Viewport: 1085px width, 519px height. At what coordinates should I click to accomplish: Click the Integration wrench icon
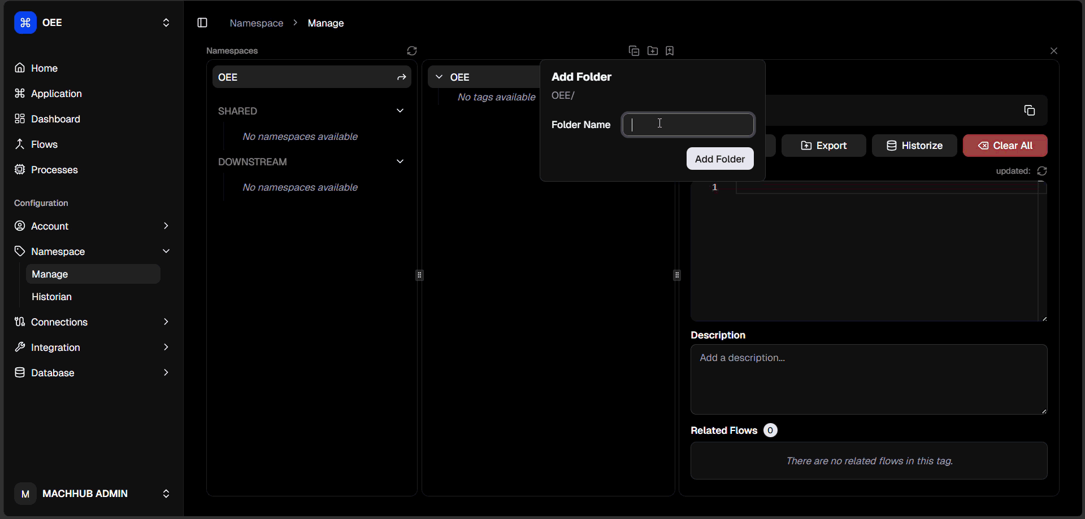pos(20,347)
